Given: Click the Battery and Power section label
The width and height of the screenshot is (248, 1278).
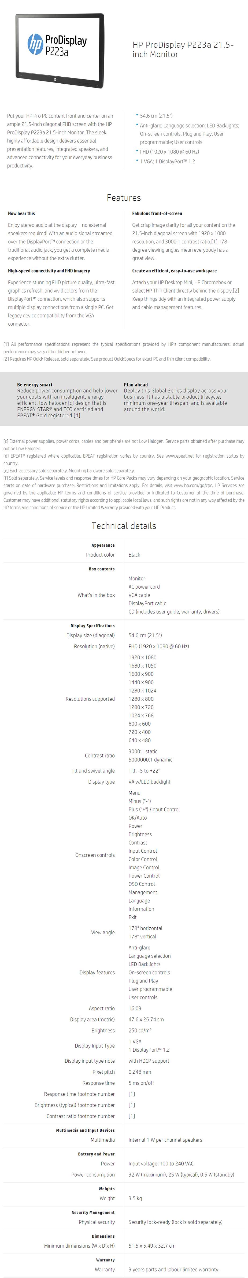Looking at the screenshot, I should tap(96, 1155).
